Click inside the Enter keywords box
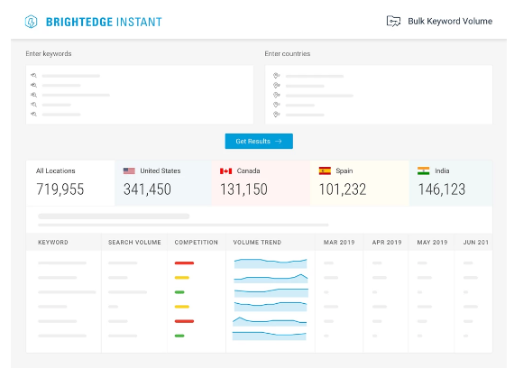The width and height of the screenshot is (514, 387). (140, 95)
